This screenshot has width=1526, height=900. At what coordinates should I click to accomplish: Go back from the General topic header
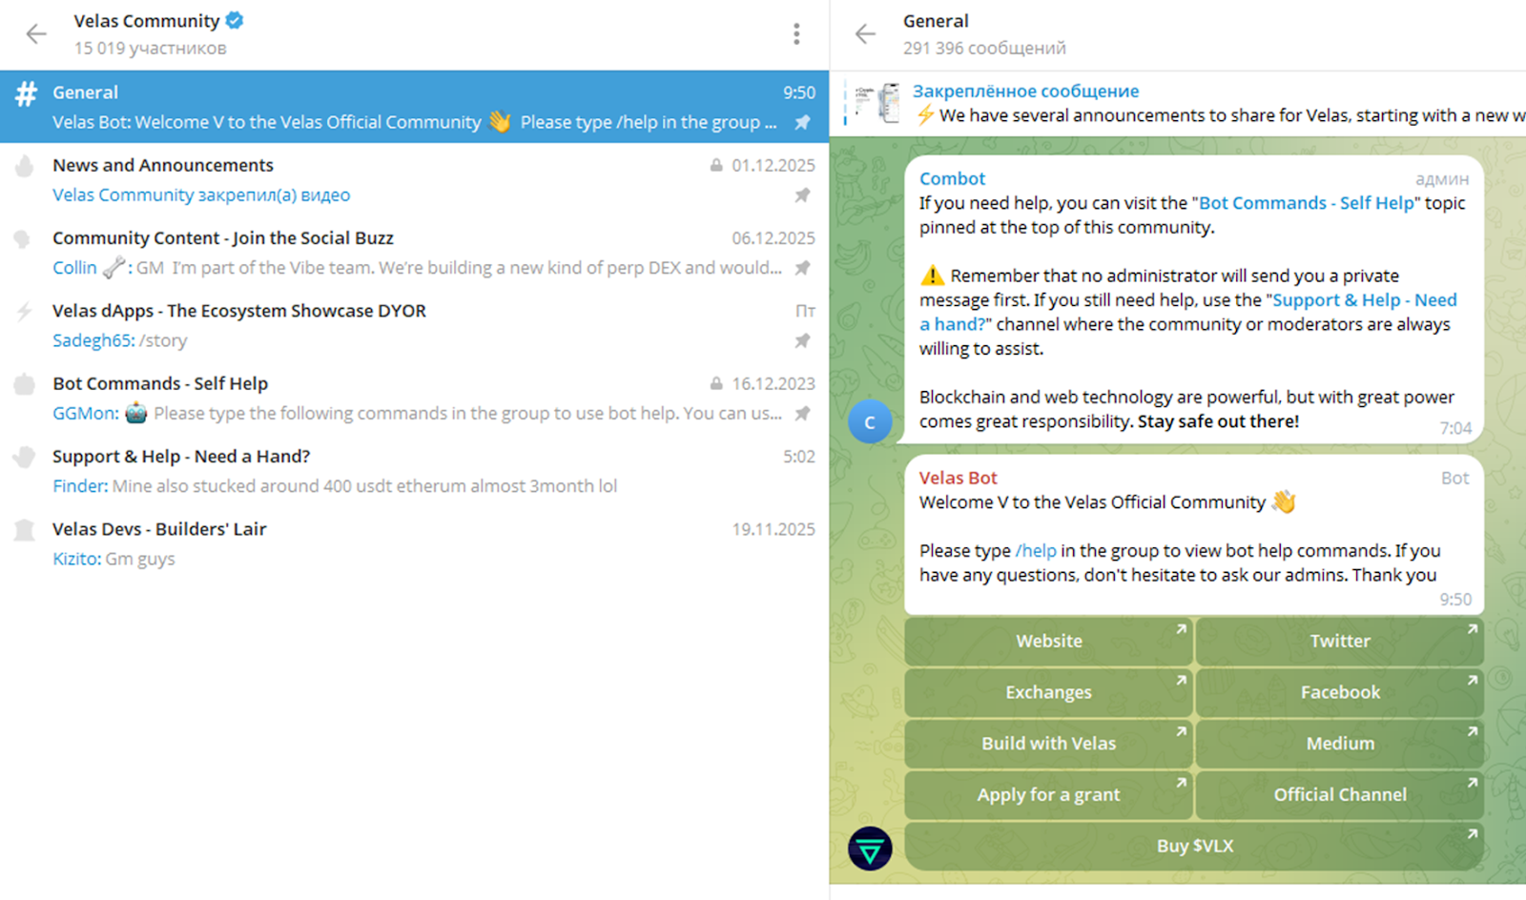click(x=865, y=34)
